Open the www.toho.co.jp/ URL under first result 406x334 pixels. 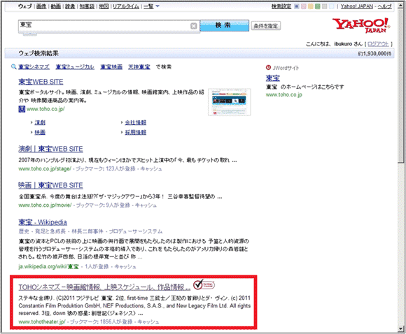(45, 109)
